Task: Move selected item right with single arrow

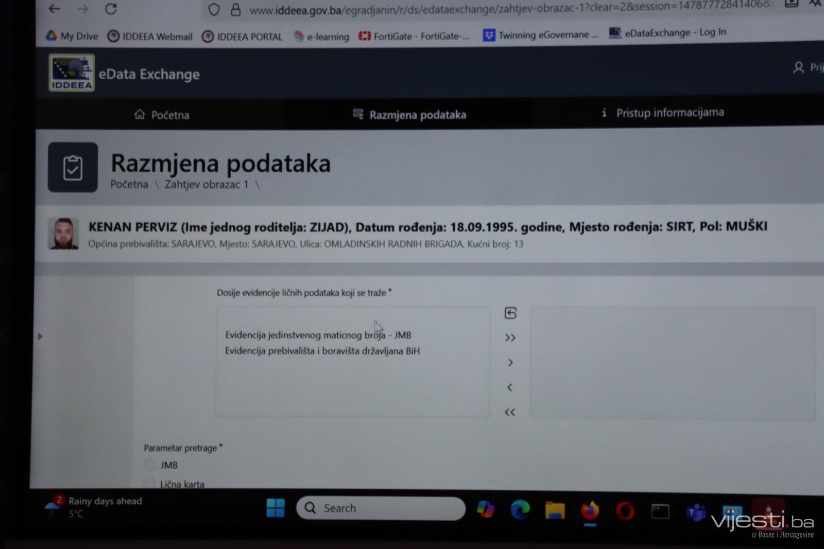Action: coord(510,363)
